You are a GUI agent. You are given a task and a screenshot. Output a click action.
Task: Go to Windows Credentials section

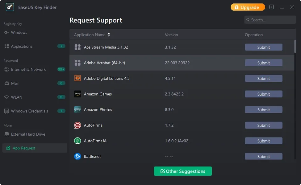(29, 111)
